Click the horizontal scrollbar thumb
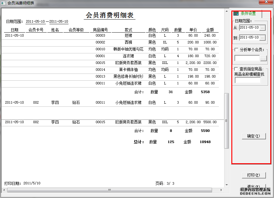The width and height of the screenshot is (274, 198). 110,190
